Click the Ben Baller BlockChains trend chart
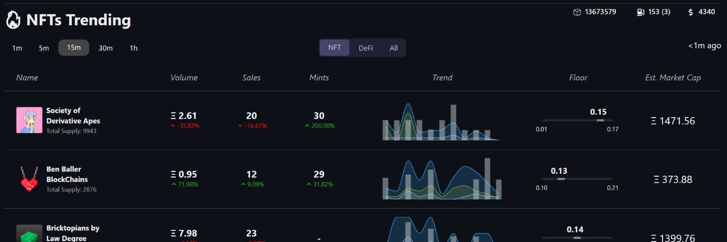The width and height of the screenshot is (727, 242). point(442,179)
